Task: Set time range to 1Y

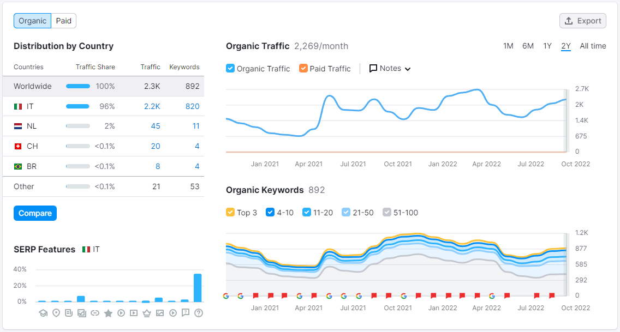Action: tap(547, 46)
